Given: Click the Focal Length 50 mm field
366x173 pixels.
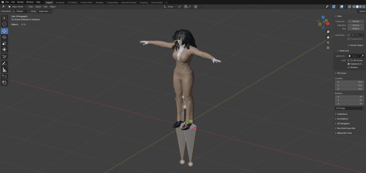Looking at the screenshot, I should (356, 21).
